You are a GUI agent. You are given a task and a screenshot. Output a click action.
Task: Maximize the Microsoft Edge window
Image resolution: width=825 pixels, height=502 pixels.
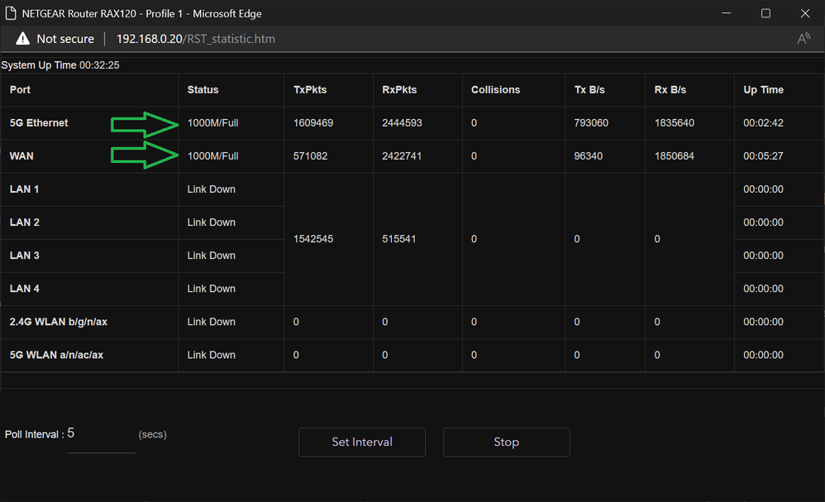(765, 13)
